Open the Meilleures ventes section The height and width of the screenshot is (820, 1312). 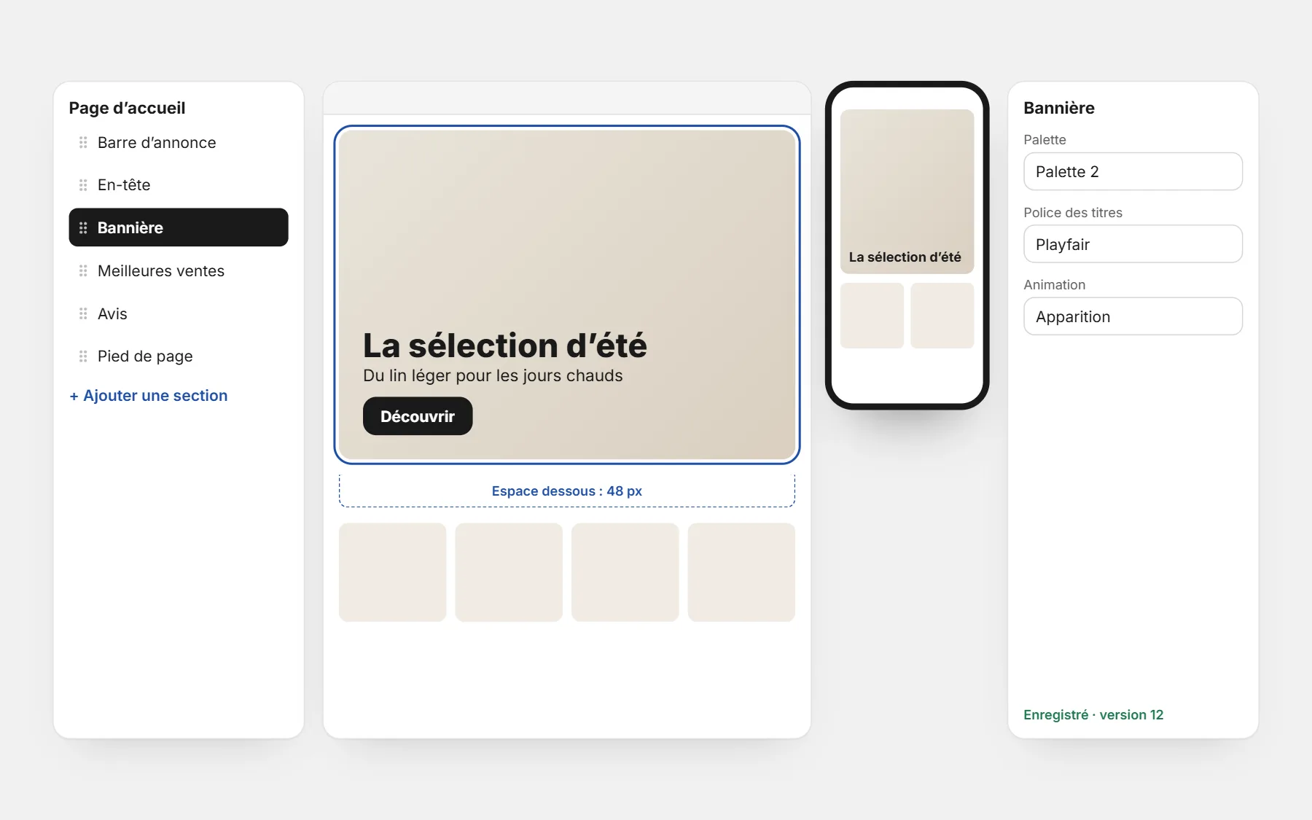tap(179, 271)
